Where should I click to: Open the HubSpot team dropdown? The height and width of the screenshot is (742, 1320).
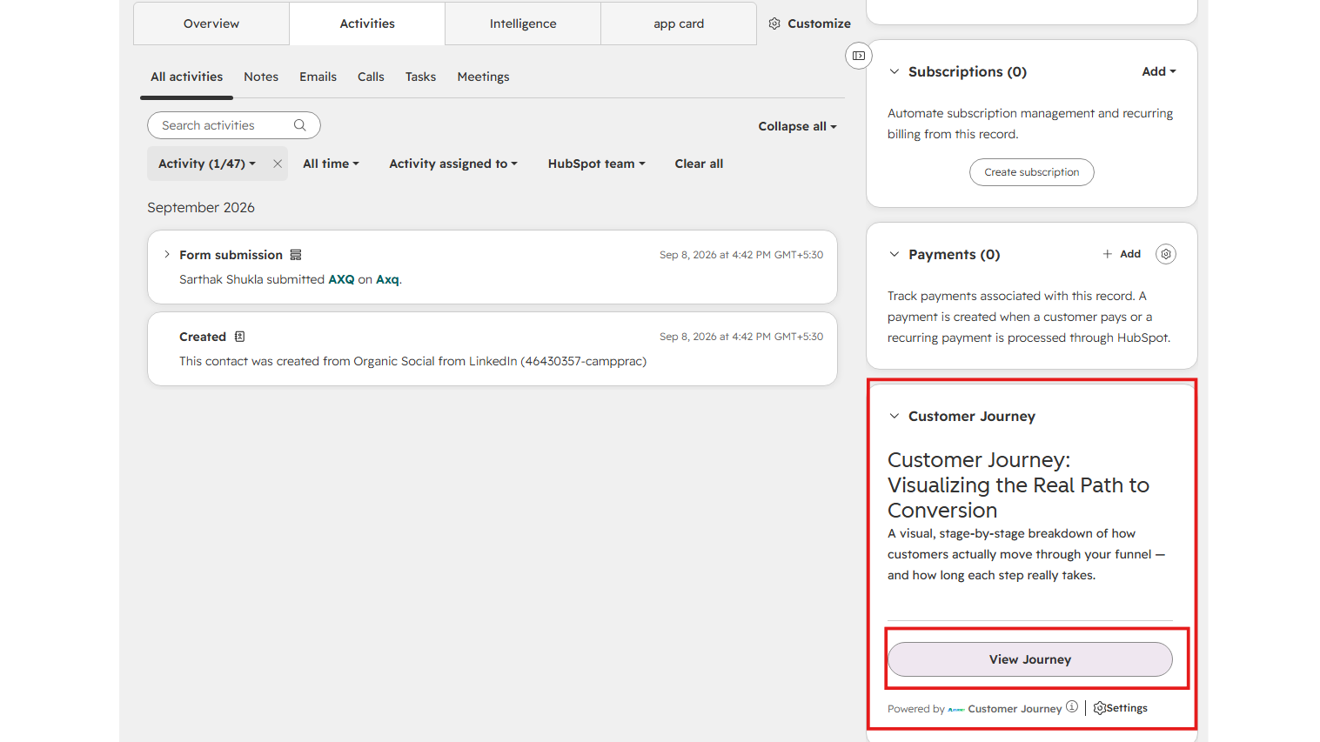pos(597,164)
